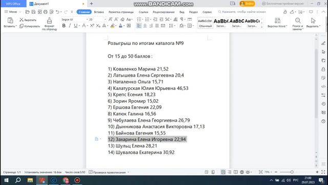
Task: Align paragraph to the right
Action: pyautogui.click(x=151, y=26)
